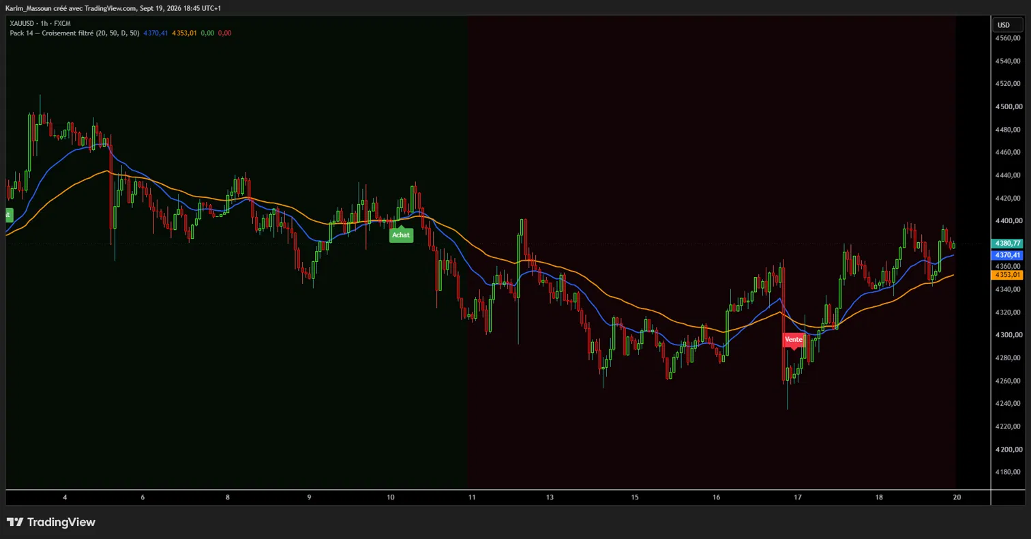Screen dimensions: 1031x539
Task: Click date 4 on the time axis
Action: click(x=65, y=497)
